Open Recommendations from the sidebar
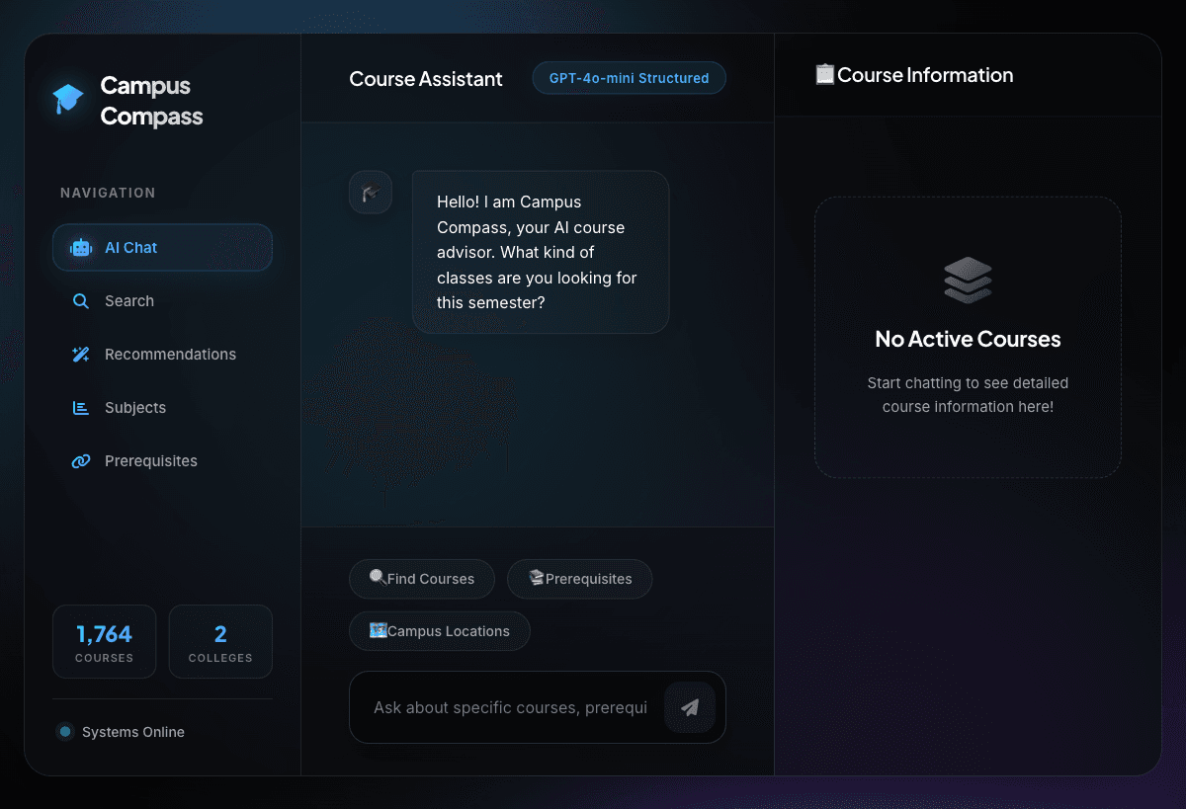This screenshot has width=1186, height=809. [162, 355]
